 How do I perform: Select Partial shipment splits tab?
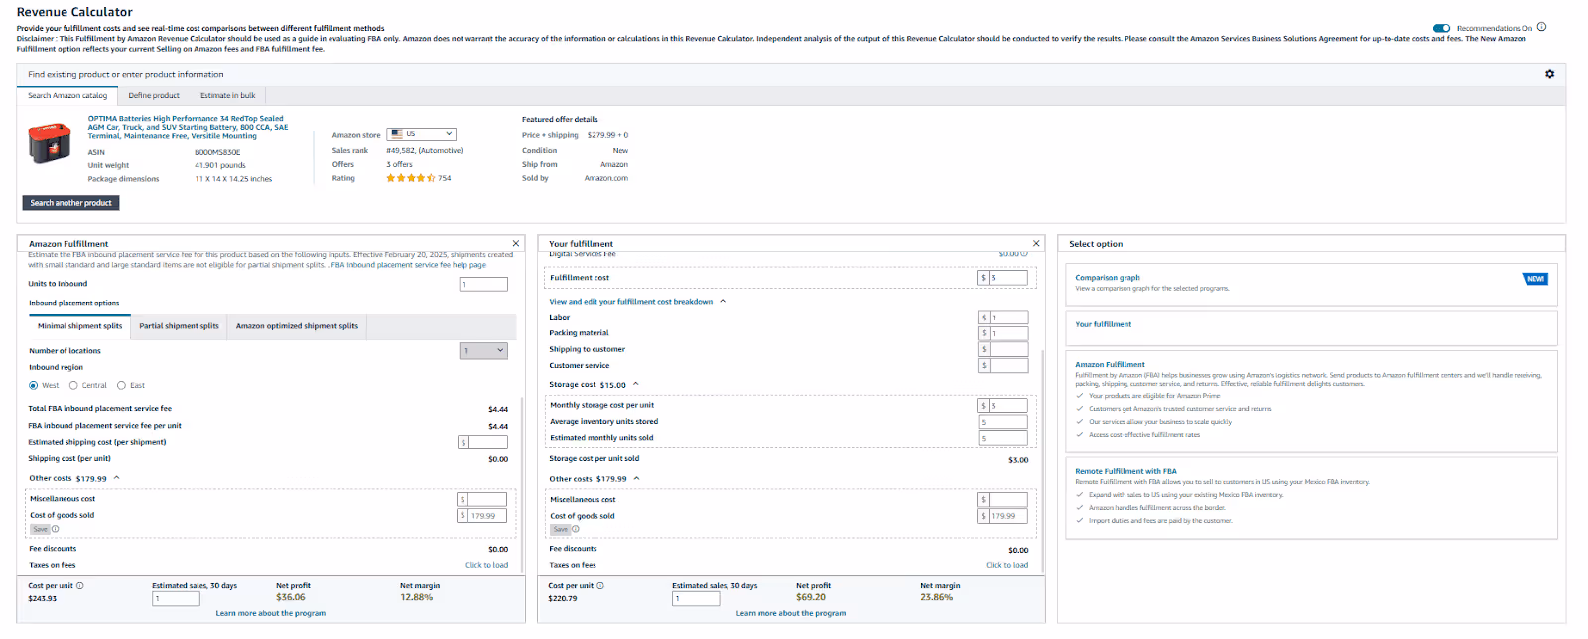click(x=179, y=326)
